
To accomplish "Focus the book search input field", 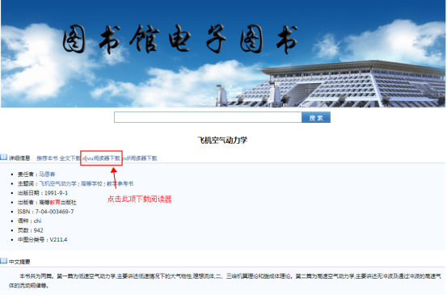I will (208, 117).
